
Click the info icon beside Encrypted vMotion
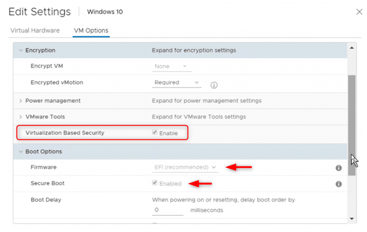point(214,85)
